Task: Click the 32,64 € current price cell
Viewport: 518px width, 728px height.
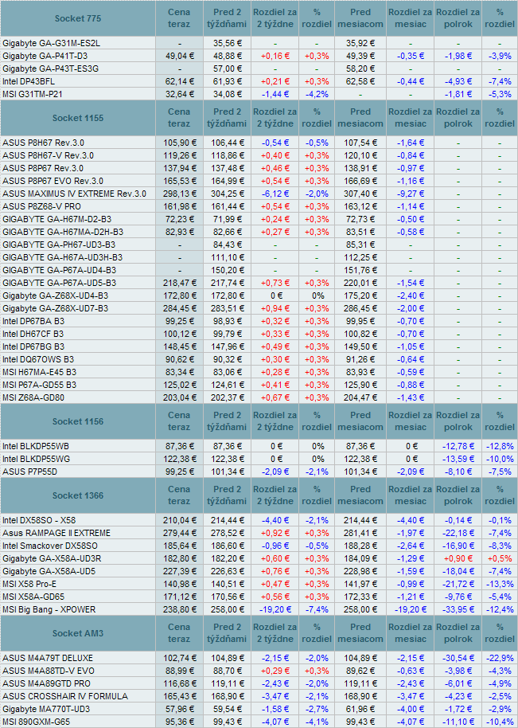Action: (x=180, y=94)
